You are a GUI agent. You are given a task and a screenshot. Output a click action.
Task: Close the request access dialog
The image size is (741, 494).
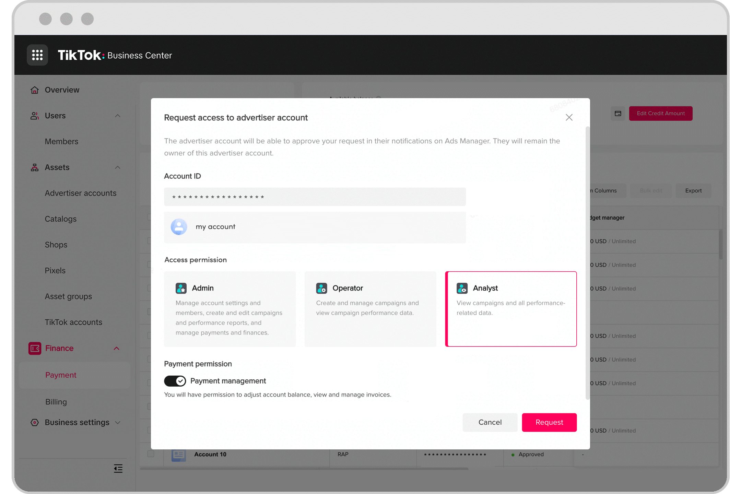point(569,117)
